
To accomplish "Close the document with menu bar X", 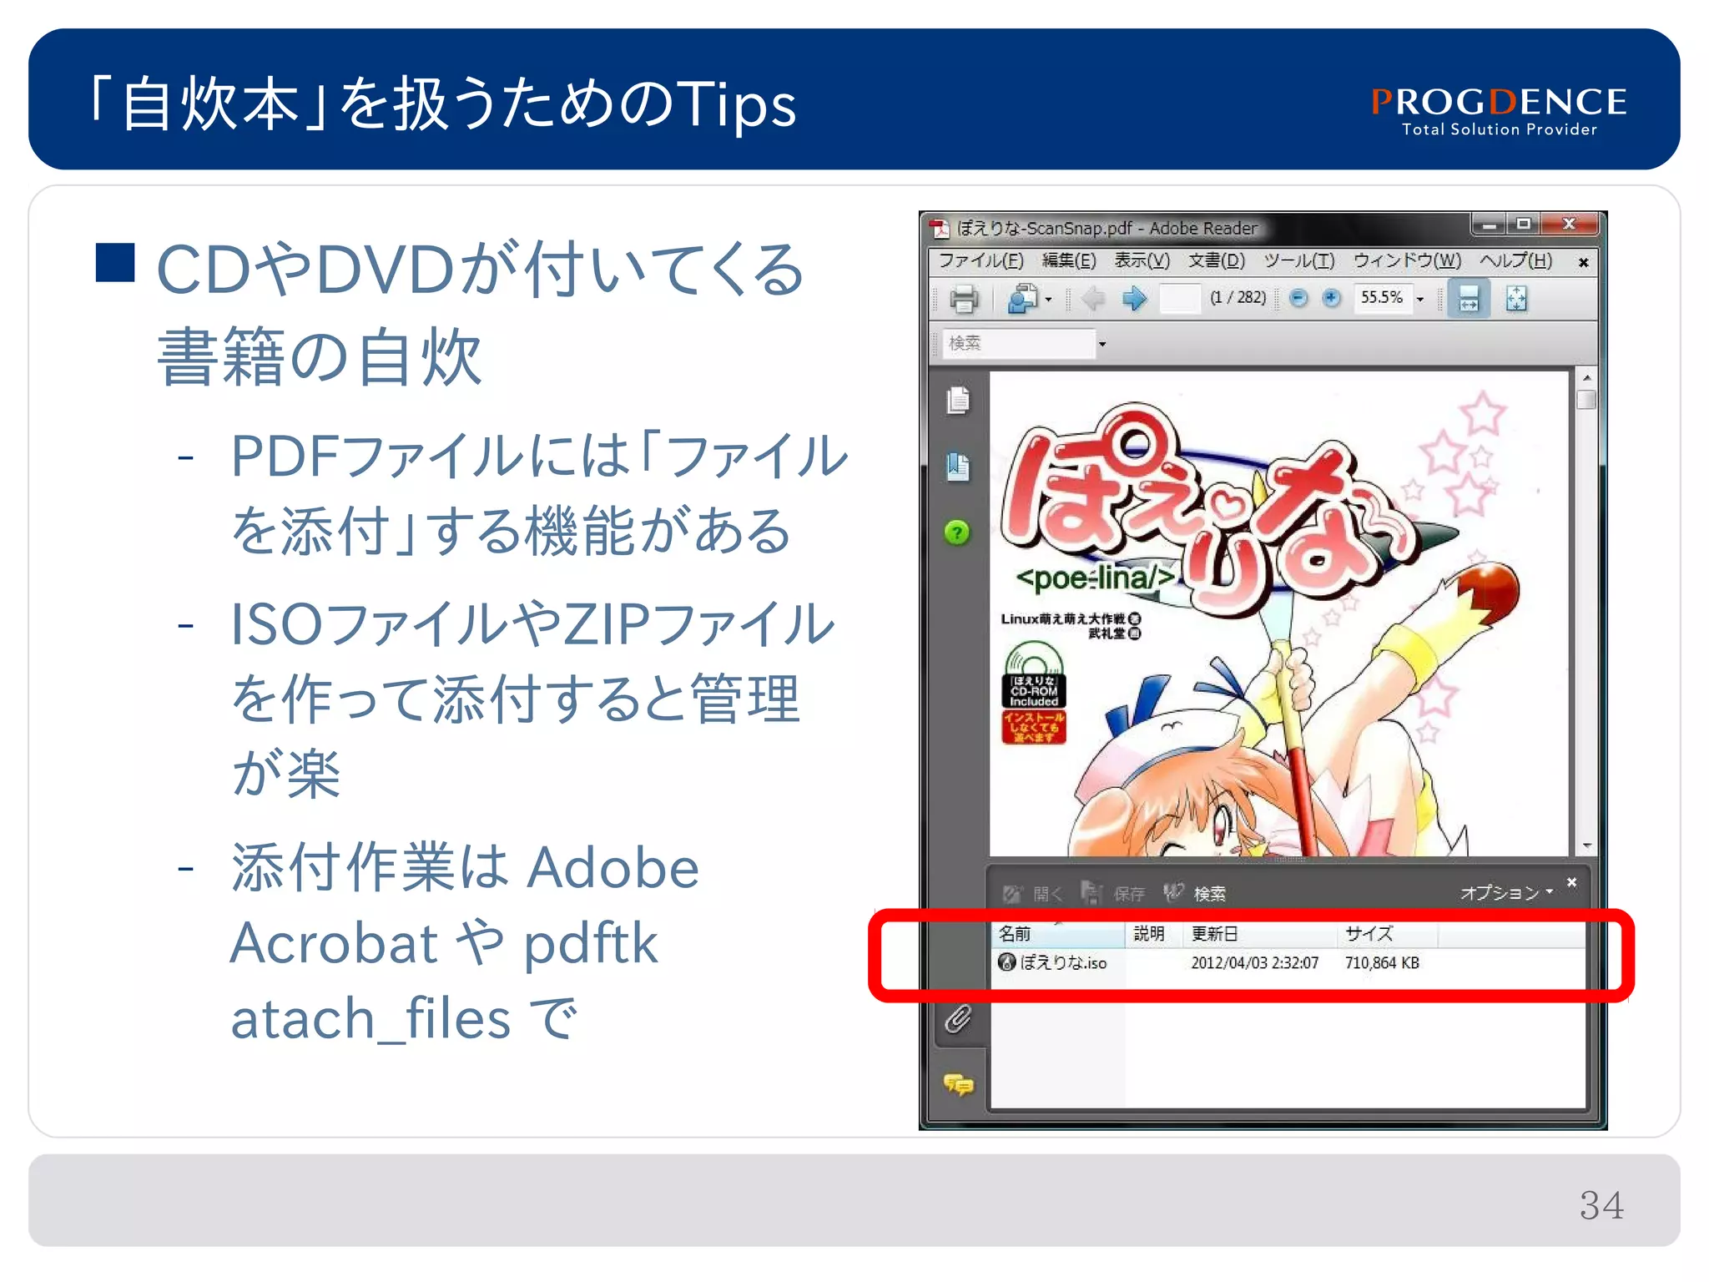I will [x=1583, y=263].
